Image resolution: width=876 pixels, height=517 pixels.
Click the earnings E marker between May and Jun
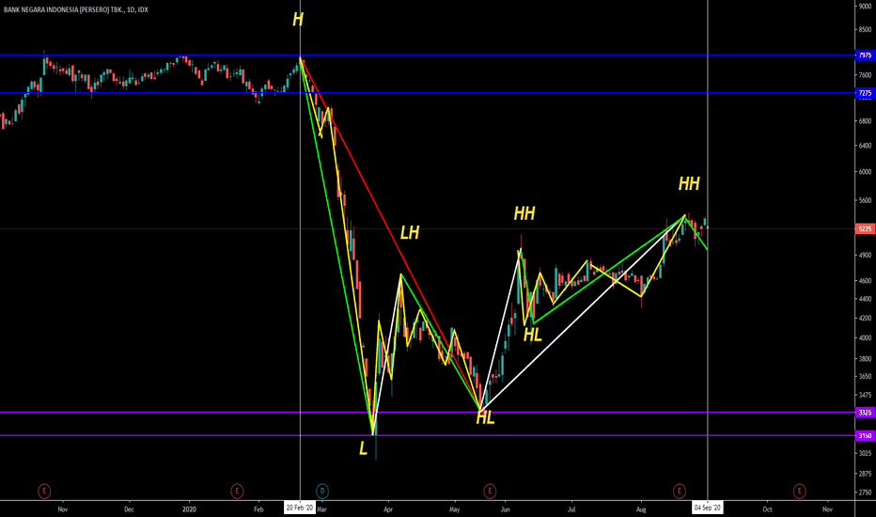(x=490, y=492)
